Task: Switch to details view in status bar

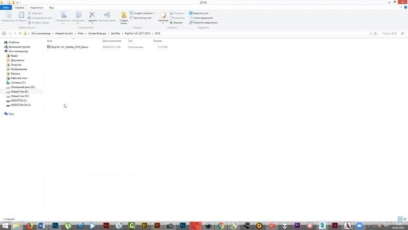Action: click(x=400, y=218)
